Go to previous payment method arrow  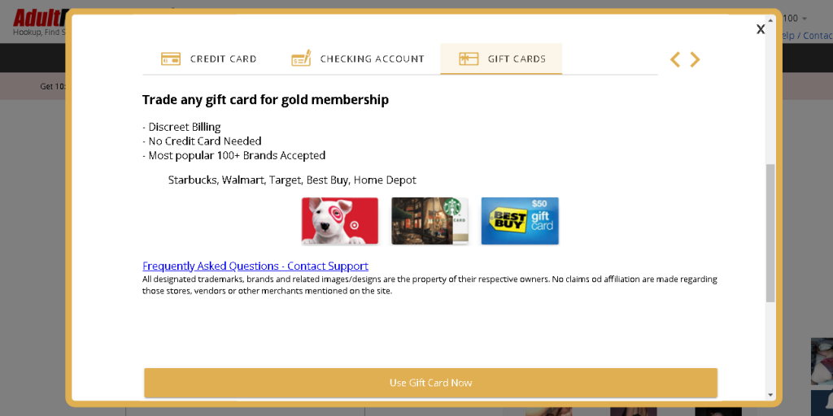(675, 59)
